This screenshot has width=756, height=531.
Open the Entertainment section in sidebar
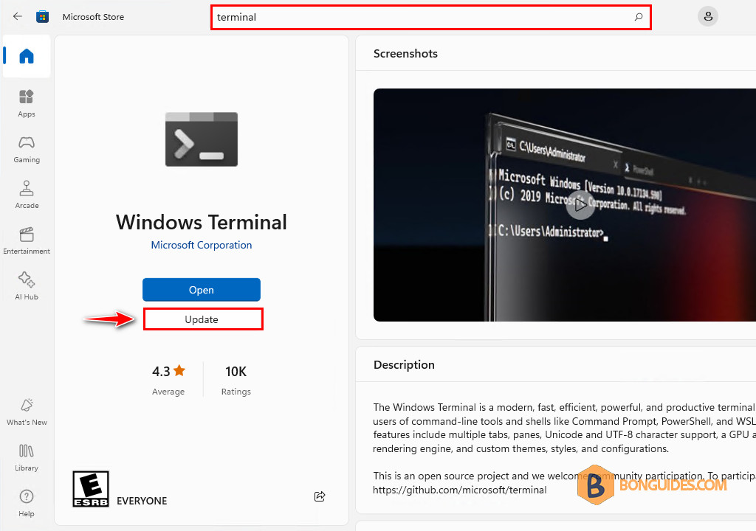click(27, 240)
